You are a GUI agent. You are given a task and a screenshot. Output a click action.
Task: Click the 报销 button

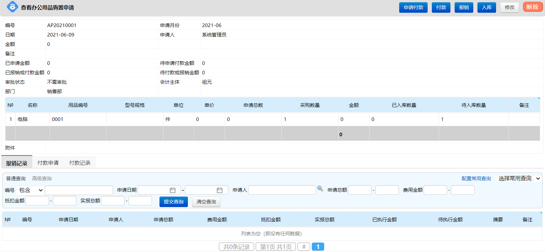coord(464,7)
